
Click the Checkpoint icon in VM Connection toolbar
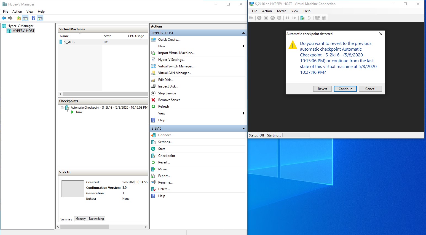[302, 18]
